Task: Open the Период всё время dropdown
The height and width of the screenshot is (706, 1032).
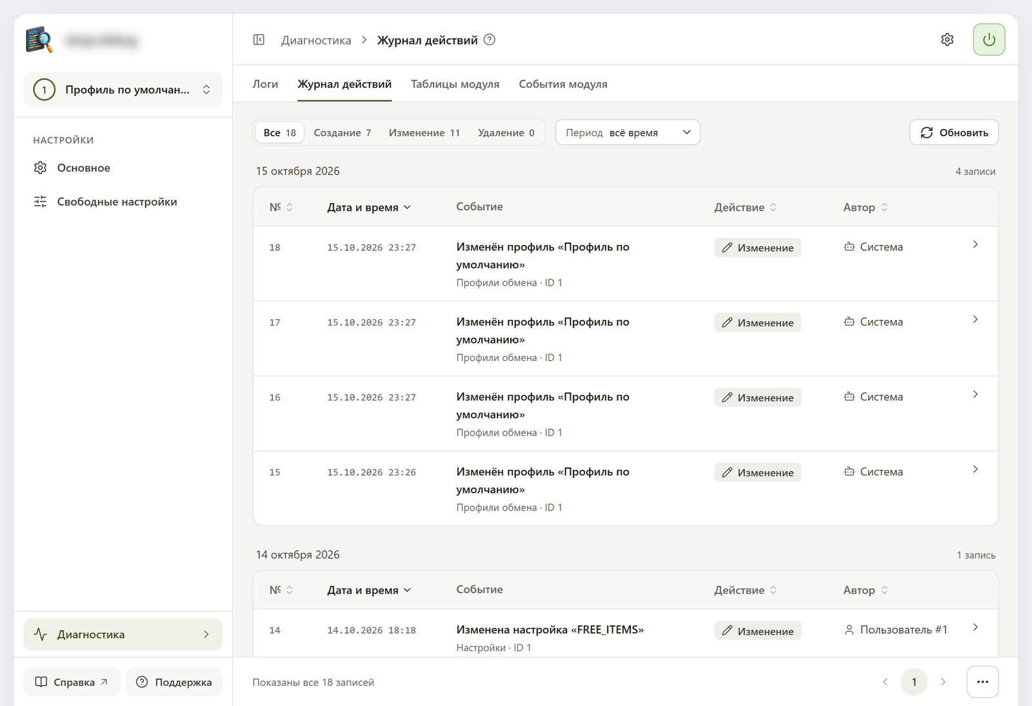Action: click(x=628, y=132)
